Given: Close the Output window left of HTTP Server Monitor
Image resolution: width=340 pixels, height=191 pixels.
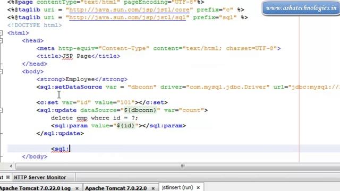Looking at the screenshot, I should pyautogui.click(x=8, y=177).
